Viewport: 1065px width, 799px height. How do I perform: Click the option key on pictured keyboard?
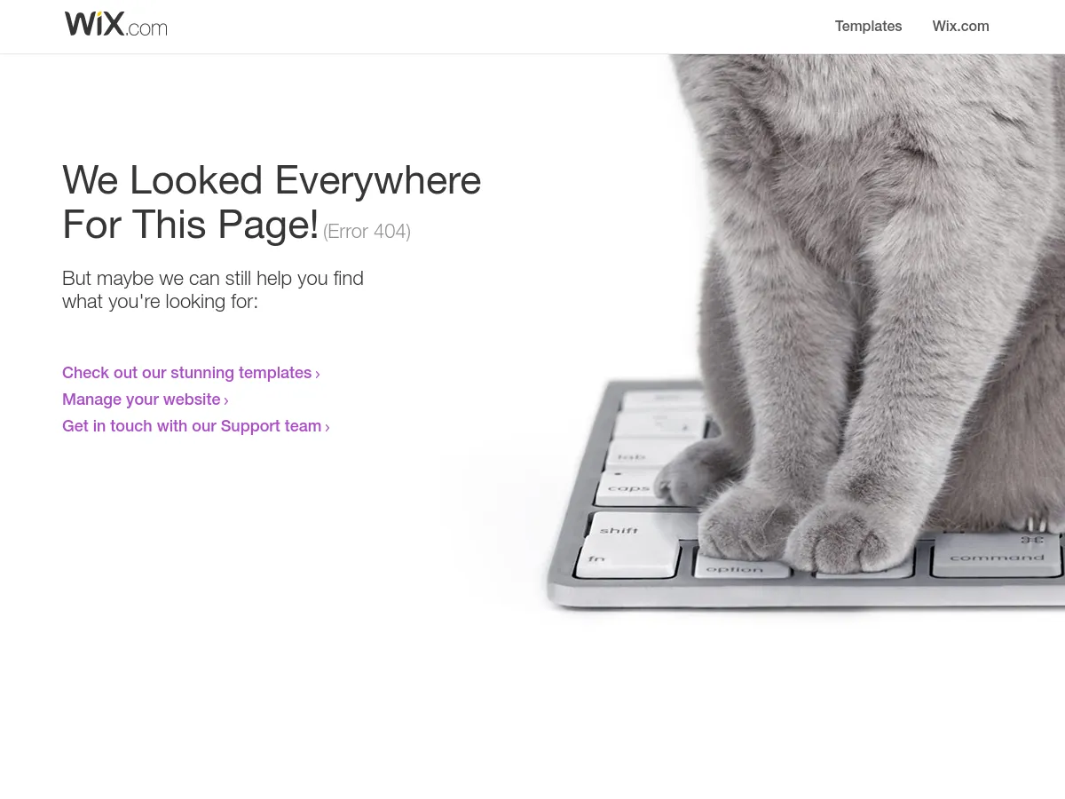735,567
